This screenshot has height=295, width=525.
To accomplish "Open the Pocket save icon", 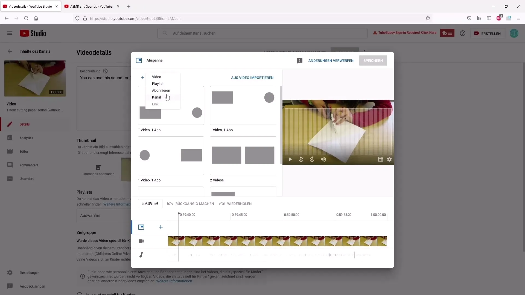I will [469, 18].
